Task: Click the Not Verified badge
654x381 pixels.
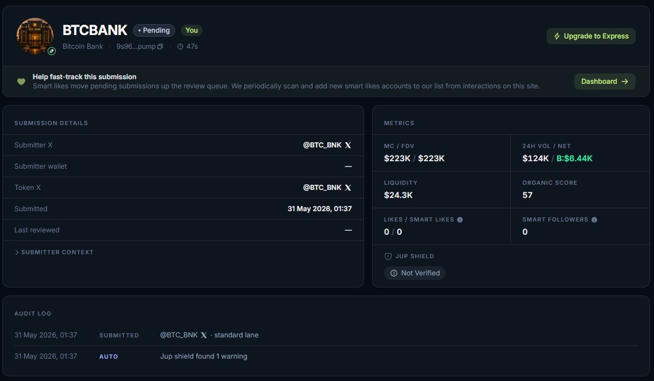Action: pyautogui.click(x=415, y=273)
